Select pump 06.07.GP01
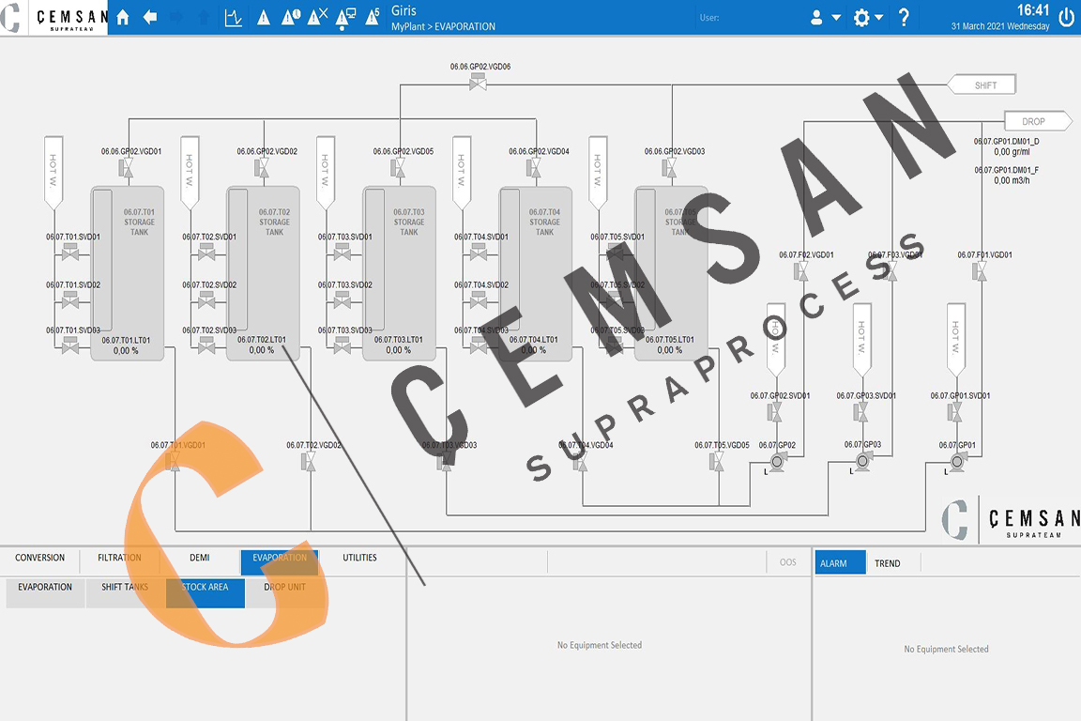This screenshot has width=1081, height=721. pos(956,462)
